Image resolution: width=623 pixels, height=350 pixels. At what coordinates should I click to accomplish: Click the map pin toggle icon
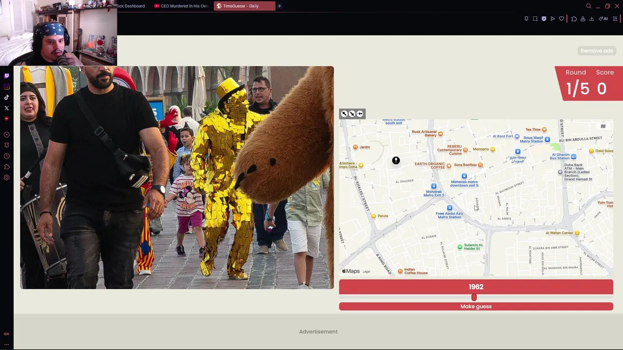(360, 114)
